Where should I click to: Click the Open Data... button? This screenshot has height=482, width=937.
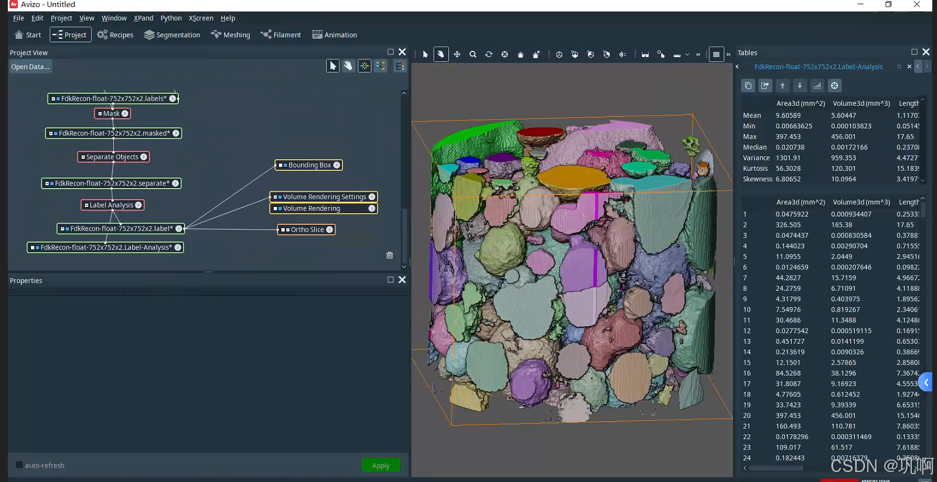30,67
